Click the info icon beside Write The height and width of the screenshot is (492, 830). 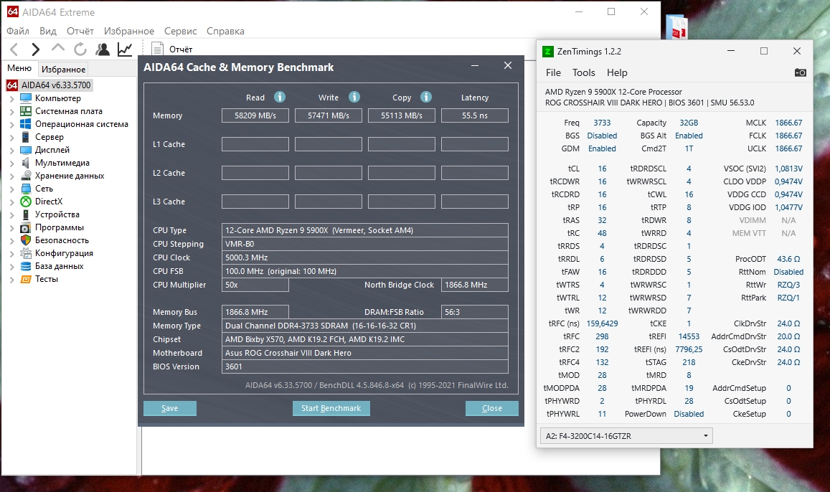tap(354, 97)
